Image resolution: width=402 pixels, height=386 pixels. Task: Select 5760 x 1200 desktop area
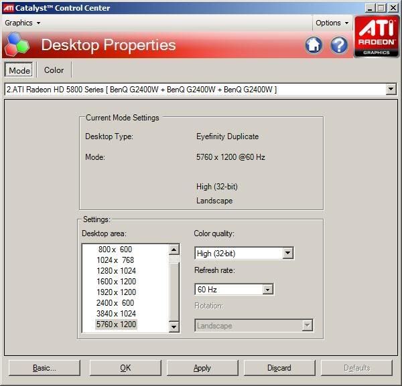tap(116, 324)
